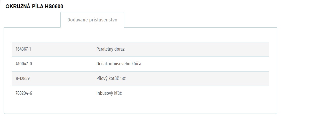Click the OKRUŽNÁ PÍLA HS0600 heading

click(34, 6)
